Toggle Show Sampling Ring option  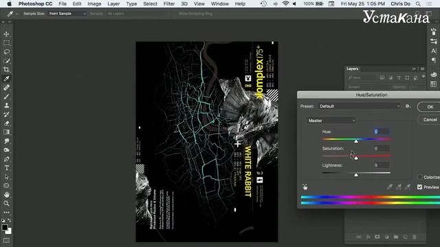(195, 14)
